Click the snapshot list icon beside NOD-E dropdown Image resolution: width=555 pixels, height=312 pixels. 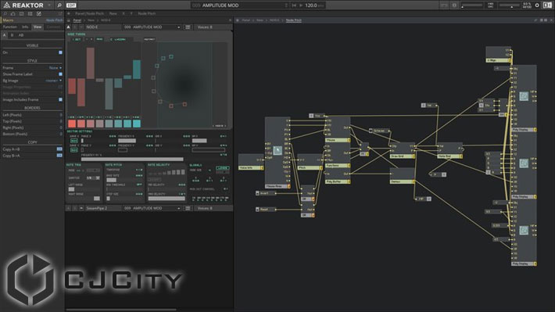click(188, 27)
